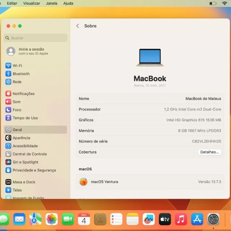Image resolution: width=231 pixels, height=231 pixels.
Task: Open Calendar in the Dock
Action: (x=84, y=219)
